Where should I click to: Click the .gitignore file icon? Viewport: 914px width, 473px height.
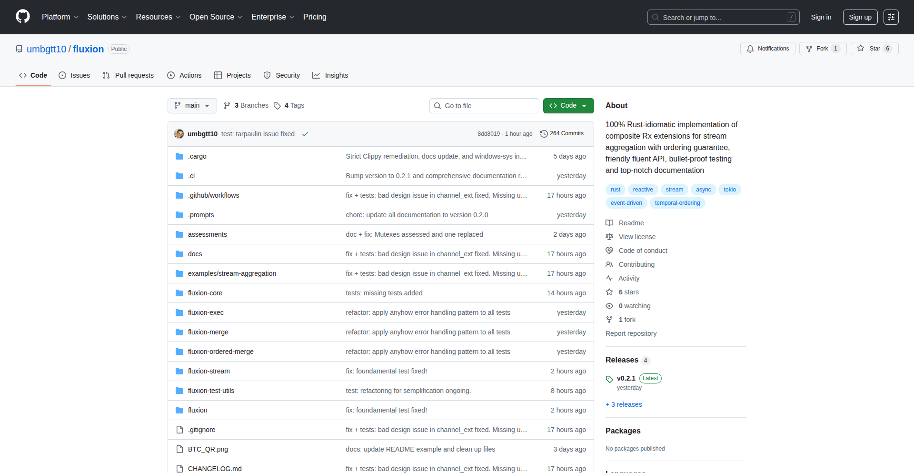[x=179, y=430]
